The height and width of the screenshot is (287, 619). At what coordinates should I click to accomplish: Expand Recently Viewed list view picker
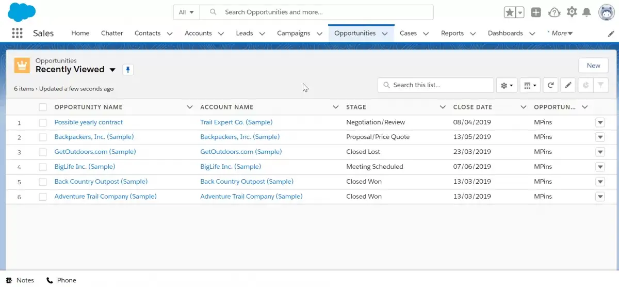pyautogui.click(x=112, y=70)
